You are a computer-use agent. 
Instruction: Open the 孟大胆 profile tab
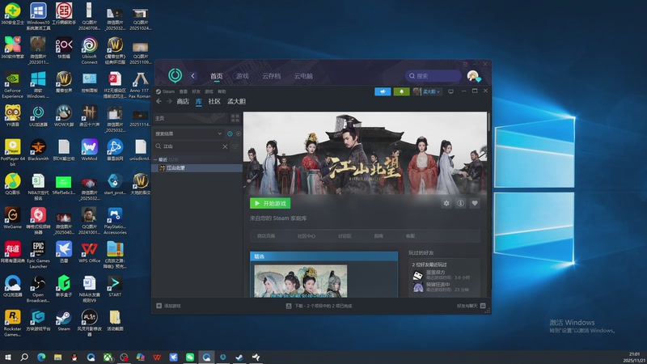(x=236, y=101)
